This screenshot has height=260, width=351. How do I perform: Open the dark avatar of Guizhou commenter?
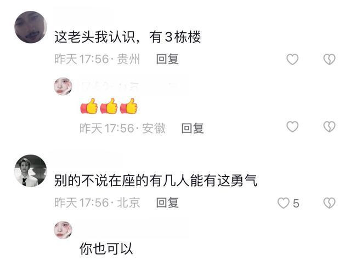(31, 27)
